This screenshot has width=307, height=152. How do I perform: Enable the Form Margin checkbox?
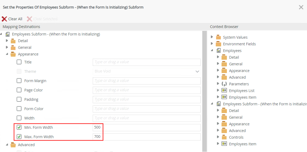[x=19, y=81]
